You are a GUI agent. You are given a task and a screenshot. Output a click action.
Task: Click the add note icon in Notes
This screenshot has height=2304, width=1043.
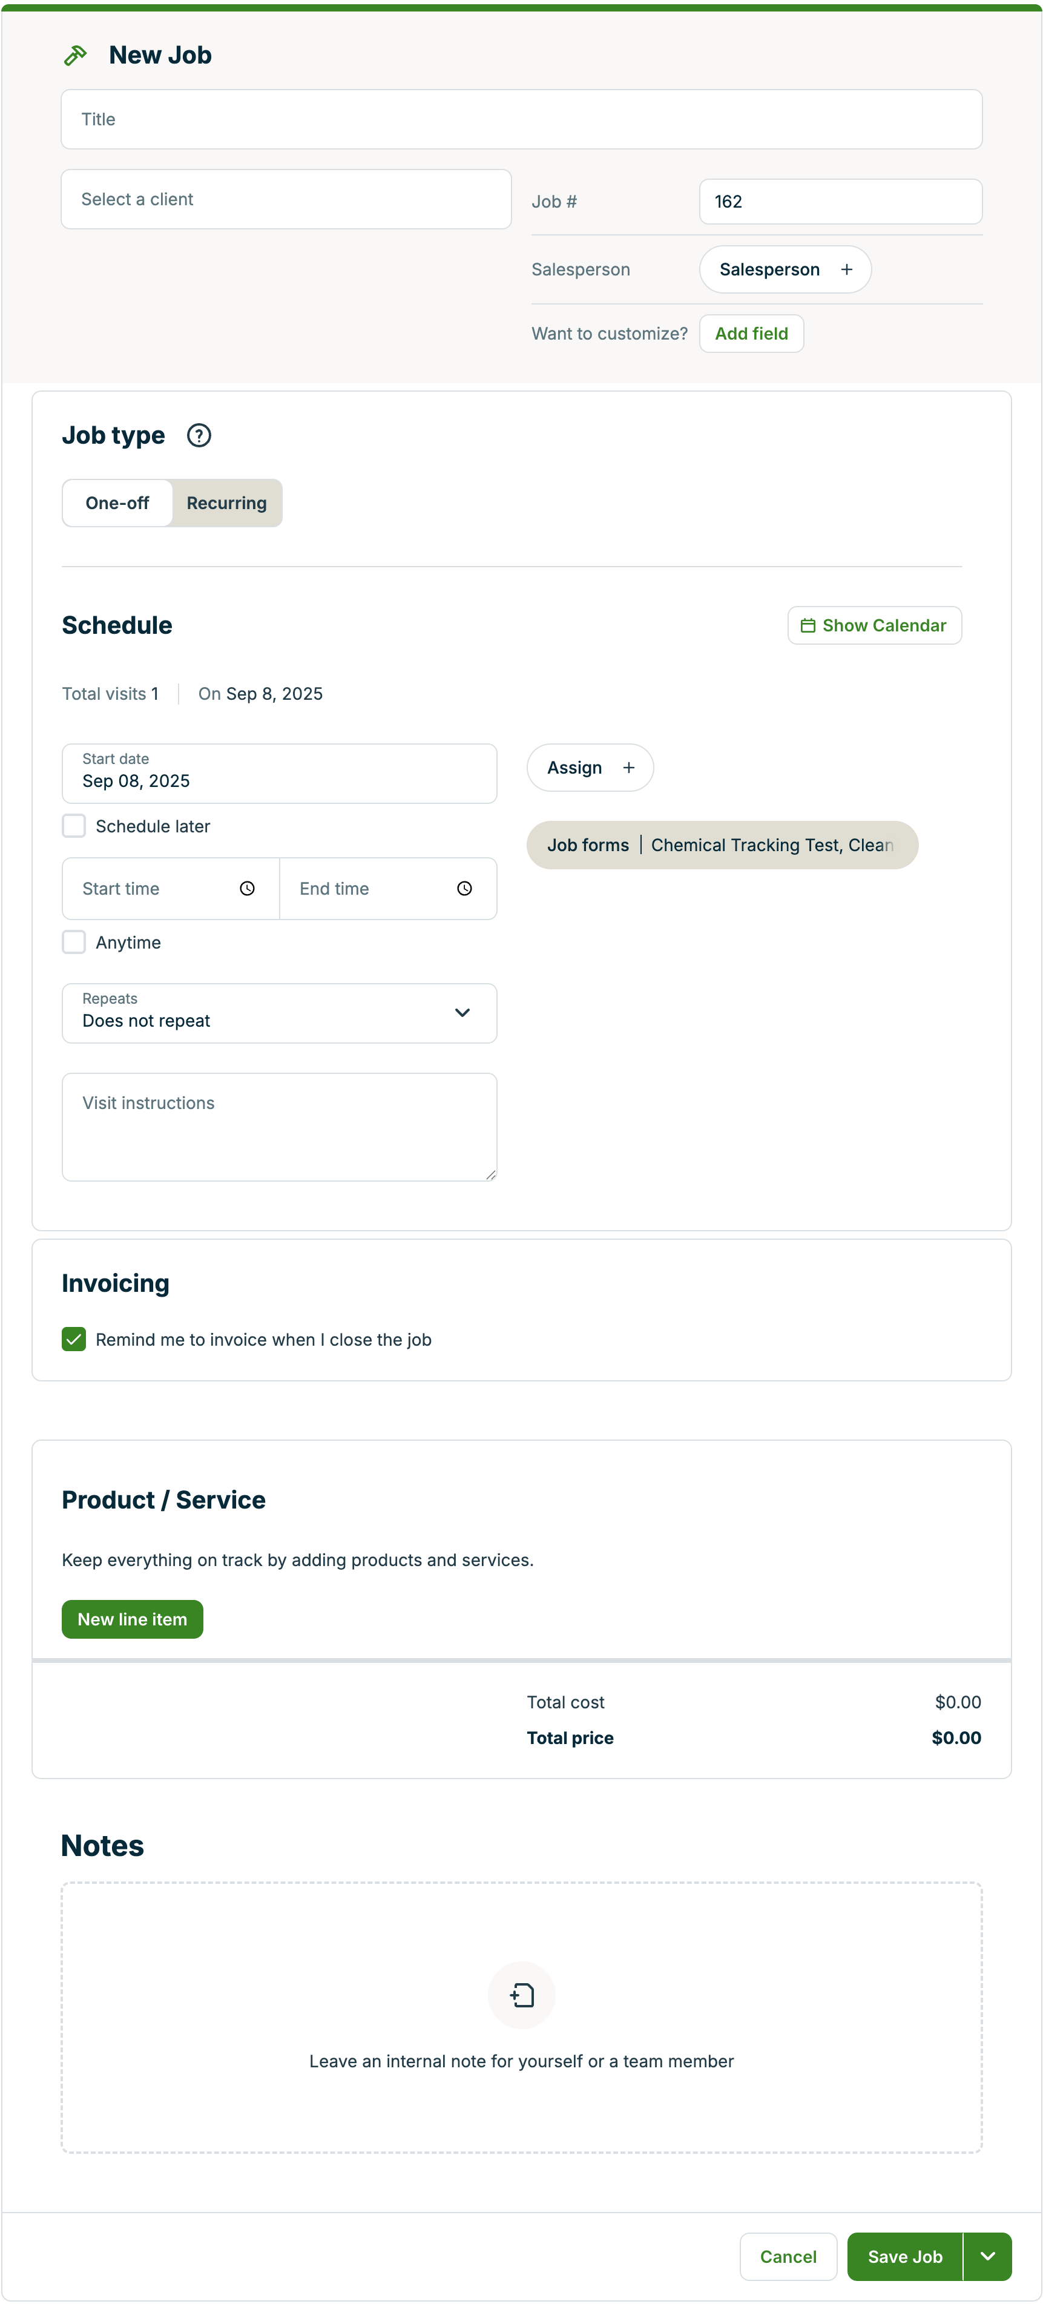pyautogui.click(x=522, y=1995)
